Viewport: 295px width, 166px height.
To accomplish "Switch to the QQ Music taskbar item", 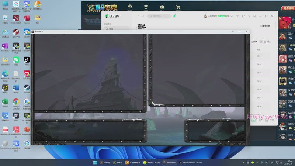I will [x=152, y=162].
